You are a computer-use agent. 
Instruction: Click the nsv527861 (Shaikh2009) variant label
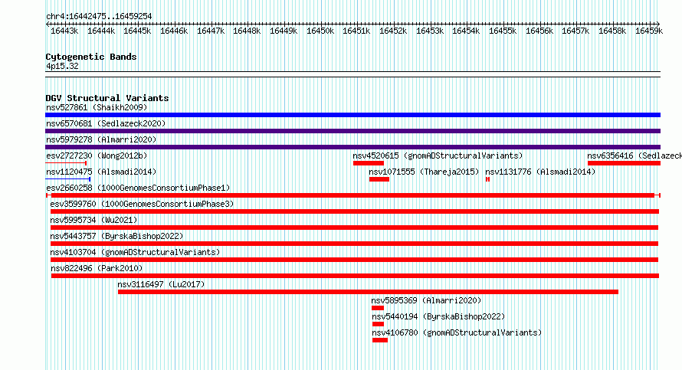tap(97, 107)
